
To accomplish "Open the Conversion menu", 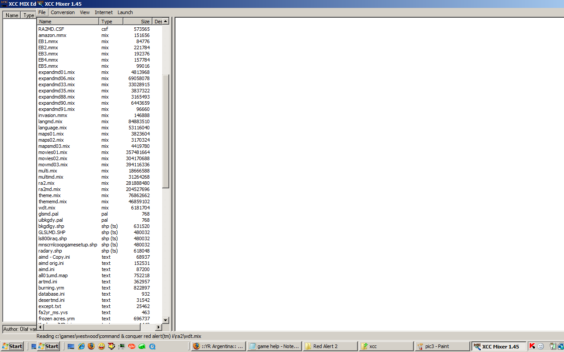I will point(63,12).
